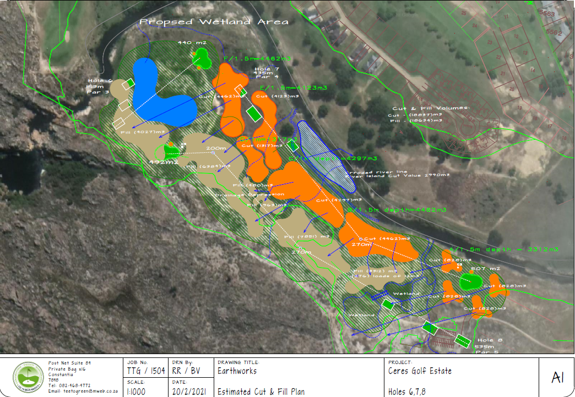Image resolution: width=575 pixels, height=397 pixels.
Task: Click the A1 sheet size box
Action: pos(556,377)
